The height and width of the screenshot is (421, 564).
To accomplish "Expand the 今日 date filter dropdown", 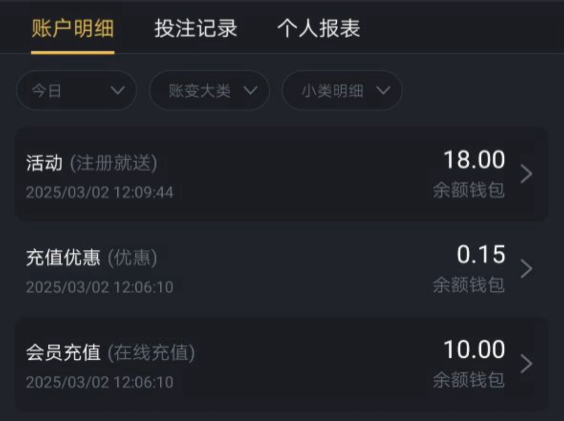I will click(x=77, y=90).
